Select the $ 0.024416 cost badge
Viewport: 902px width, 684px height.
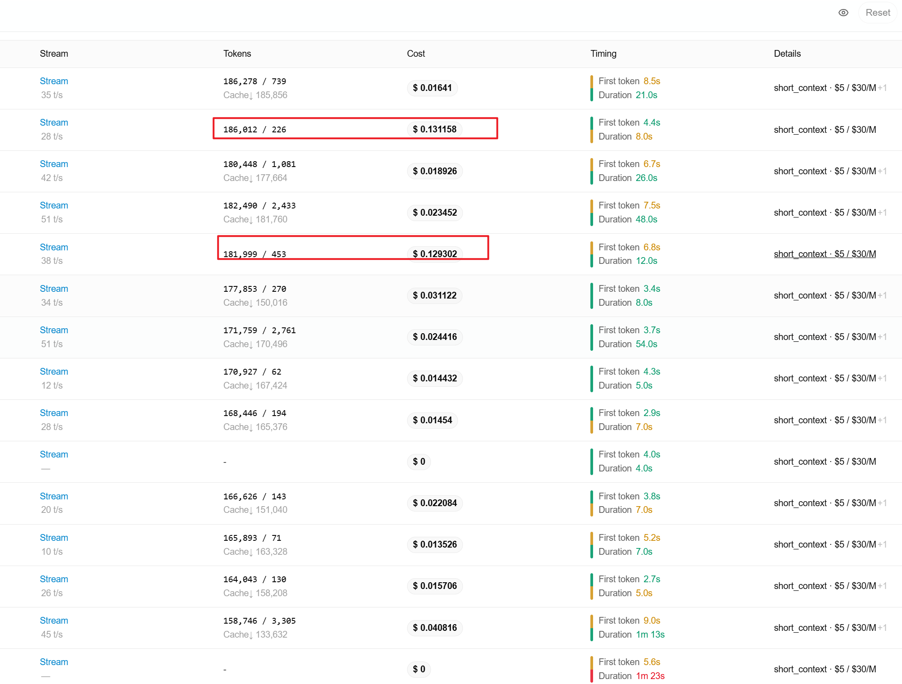435,337
